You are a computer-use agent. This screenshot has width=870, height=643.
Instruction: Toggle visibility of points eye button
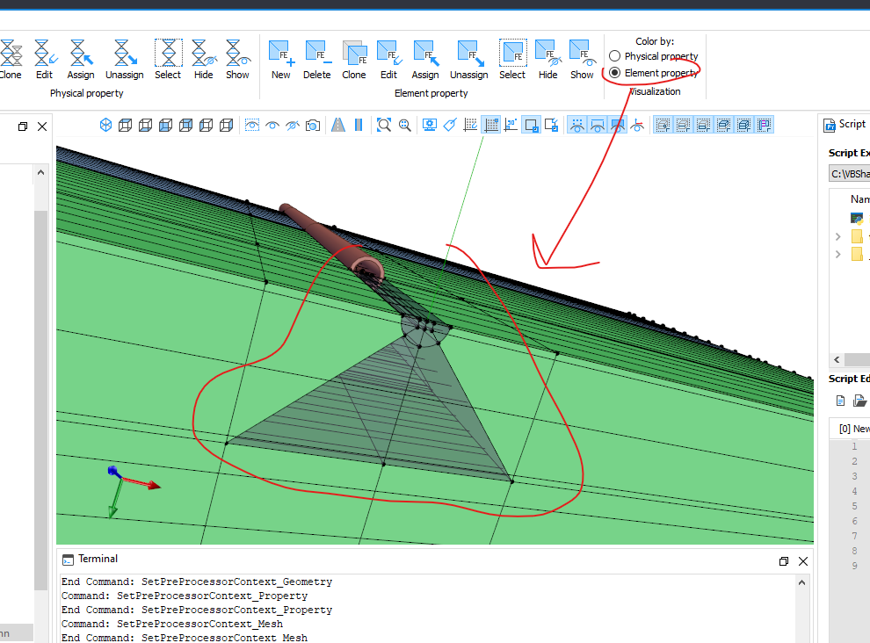pyautogui.click(x=577, y=126)
